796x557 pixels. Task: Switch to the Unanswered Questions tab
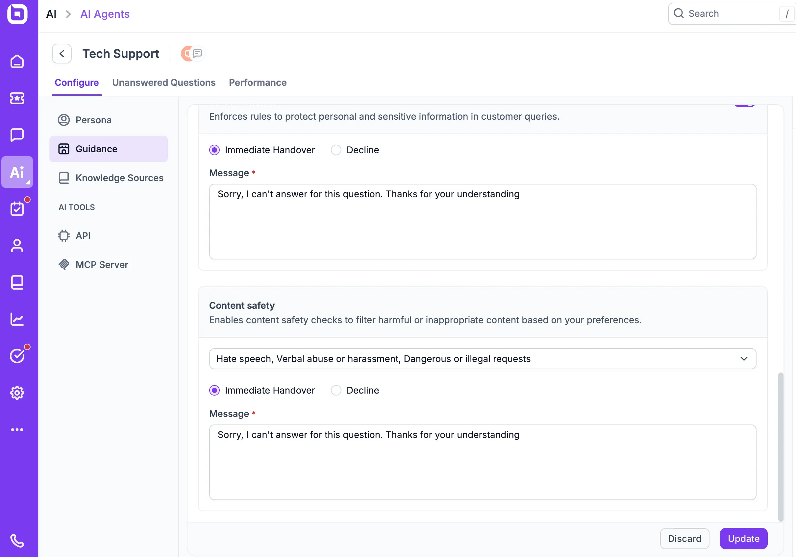163,83
